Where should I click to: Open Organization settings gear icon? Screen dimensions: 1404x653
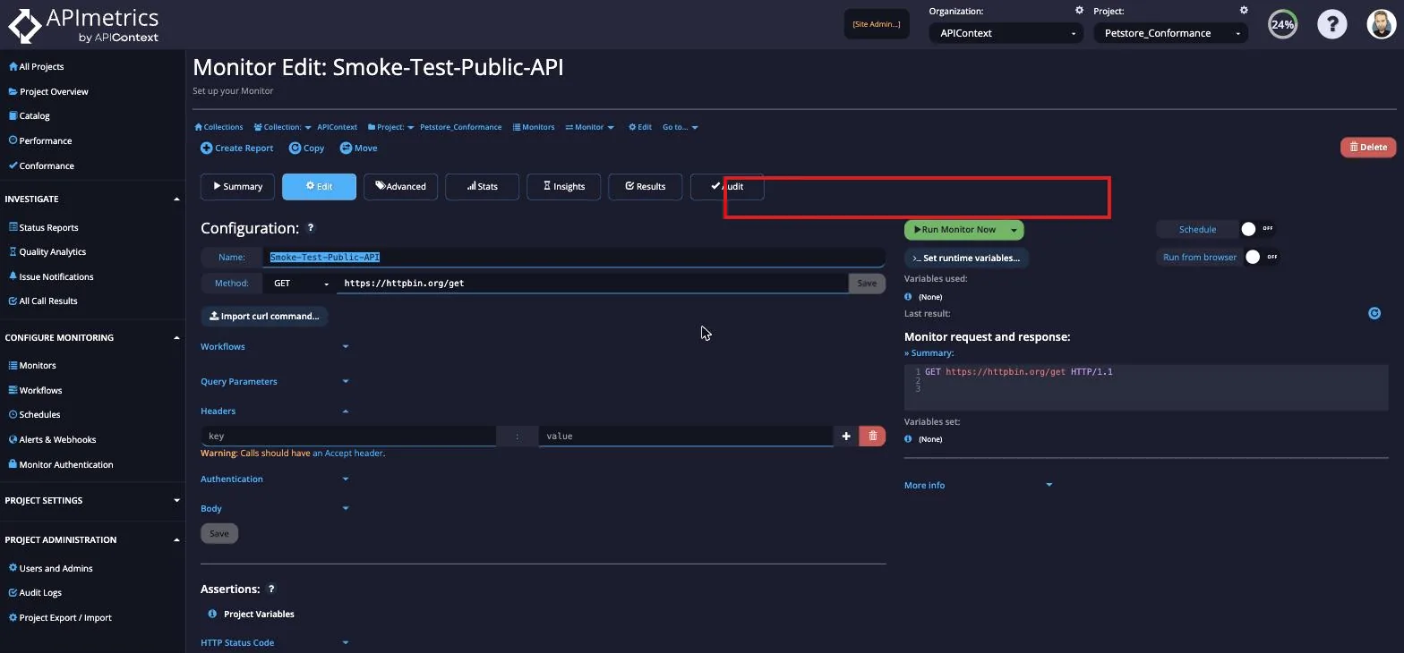point(1079,11)
